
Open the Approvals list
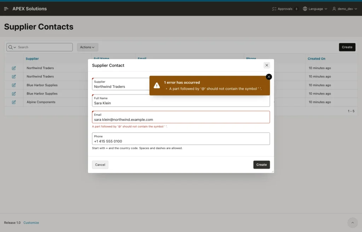tap(285, 9)
